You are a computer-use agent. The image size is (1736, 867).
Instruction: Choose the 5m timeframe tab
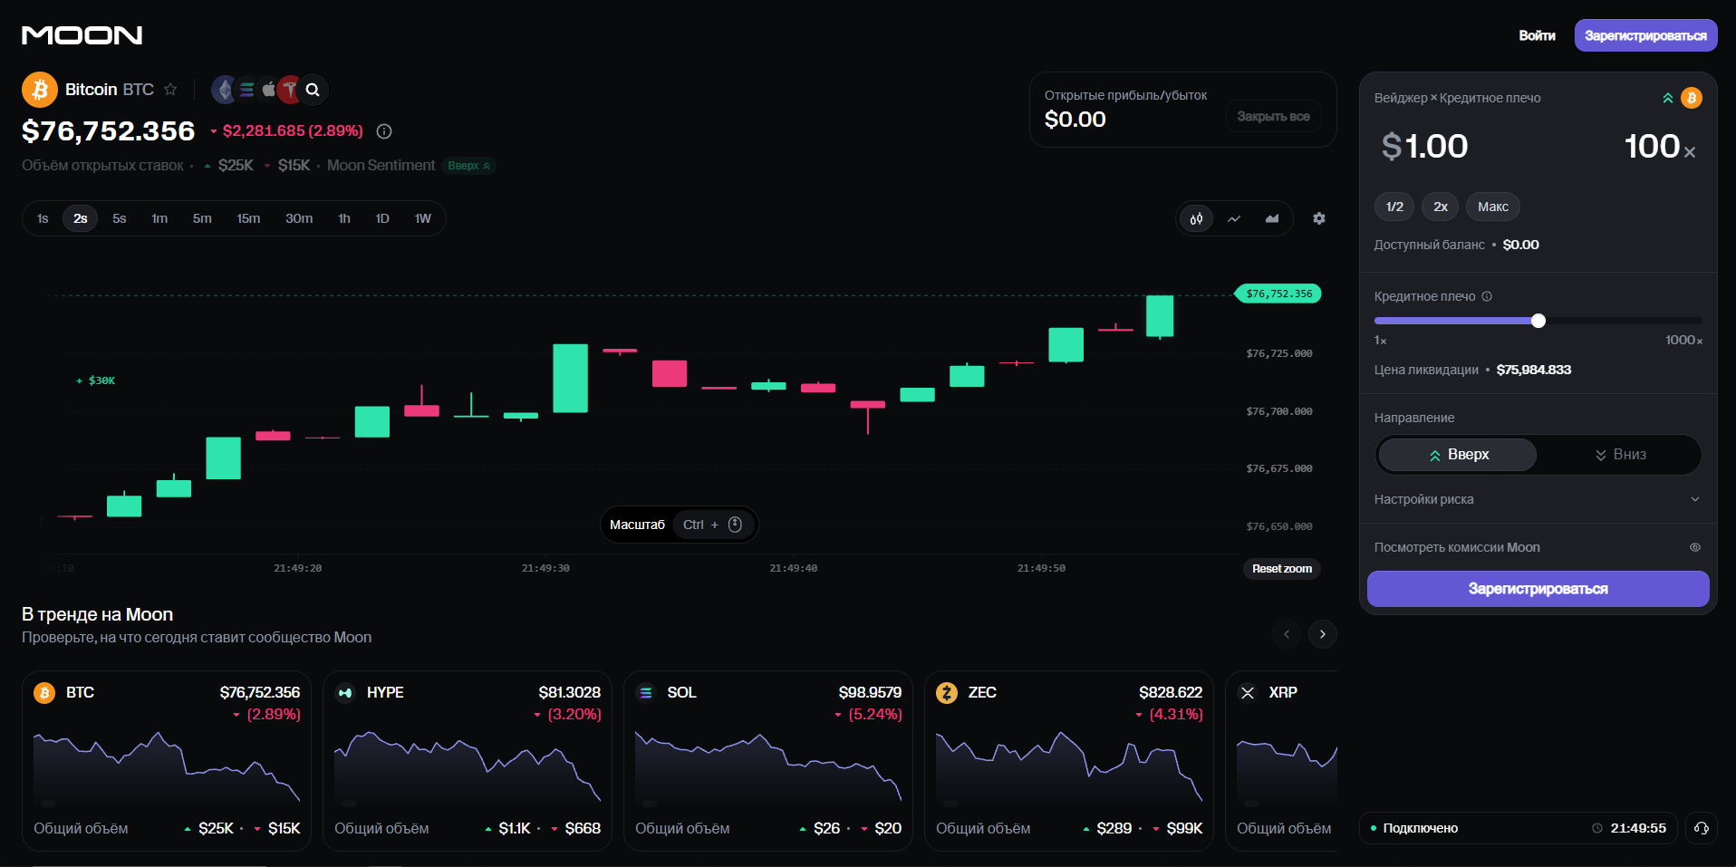[x=202, y=218]
